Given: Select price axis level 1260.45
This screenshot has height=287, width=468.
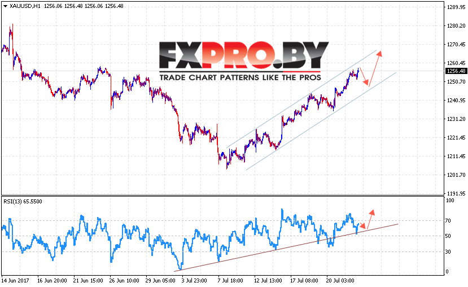Looking at the screenshot, I should pos(456,63).
